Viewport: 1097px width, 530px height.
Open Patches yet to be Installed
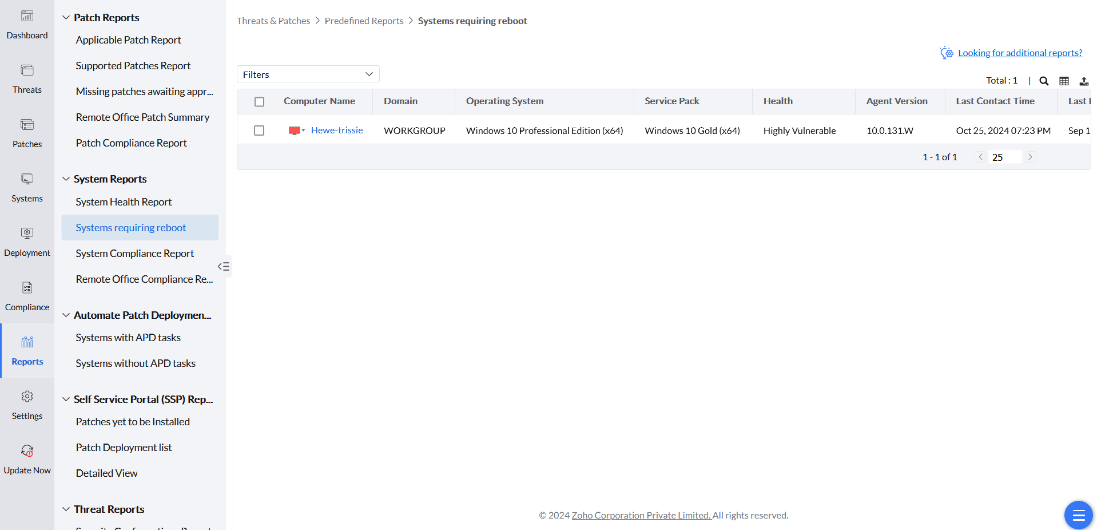[x=133, y=422]
